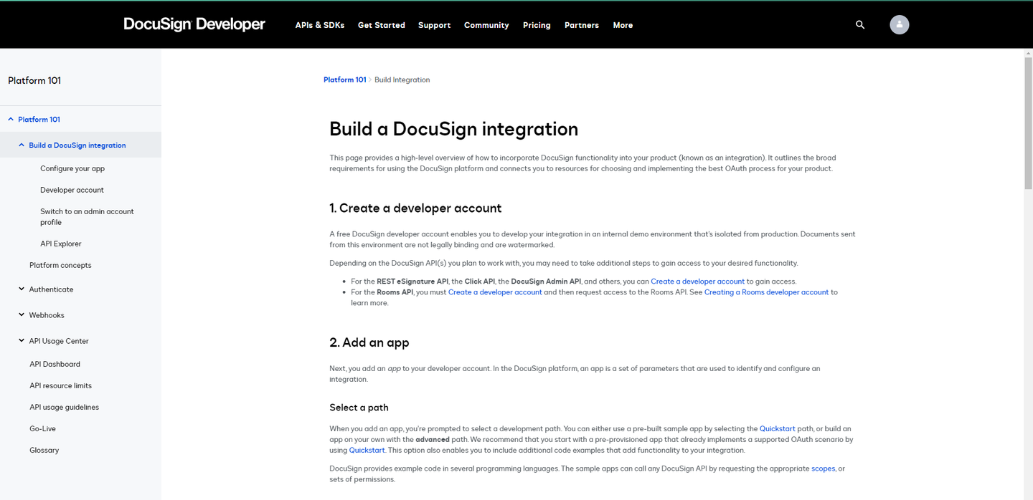Click the Build Integration breadcrumb text
The image size is (1033, 500).
tap(402, 80)
